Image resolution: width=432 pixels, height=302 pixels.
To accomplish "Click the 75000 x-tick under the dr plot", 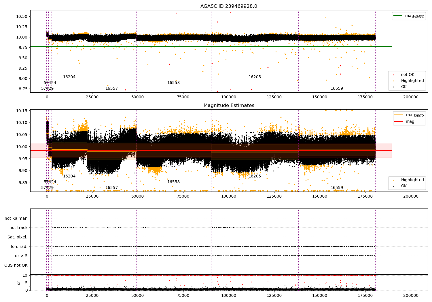I will (x=183, y=295).
